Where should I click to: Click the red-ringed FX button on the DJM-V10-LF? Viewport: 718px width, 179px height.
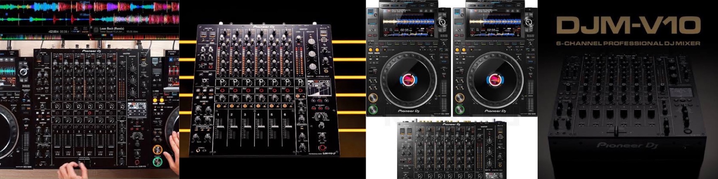coord(322,148)
